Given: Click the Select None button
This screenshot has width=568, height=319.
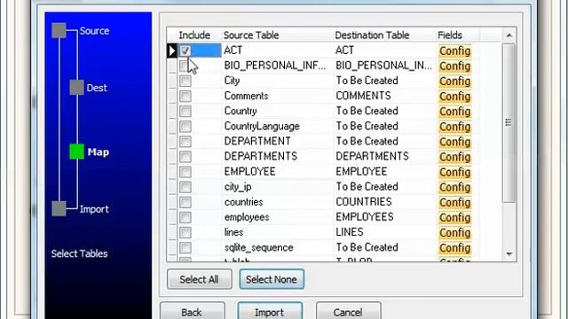Looking at the screenshot, I should click(x=272, y=279).
